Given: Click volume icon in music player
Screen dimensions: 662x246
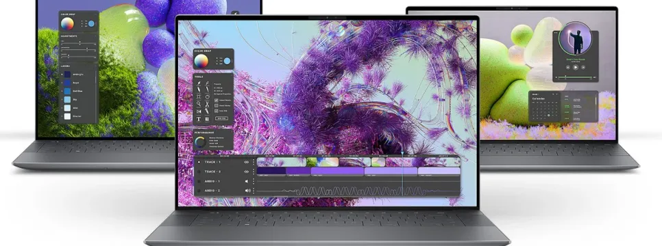Looking at the screenshot, I should tap(595, 77).
